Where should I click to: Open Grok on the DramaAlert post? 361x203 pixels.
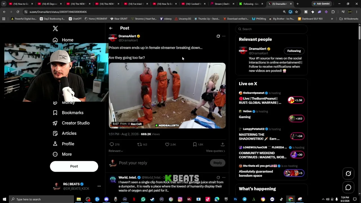click(218, 36)
